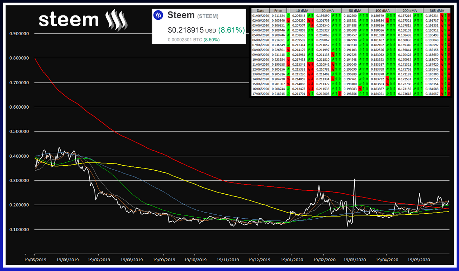Viewport: 459px width, 271px height.
Task: Click the 10 dMA value 0.217438
Action: pyautogui.click(x=298, y=60)
